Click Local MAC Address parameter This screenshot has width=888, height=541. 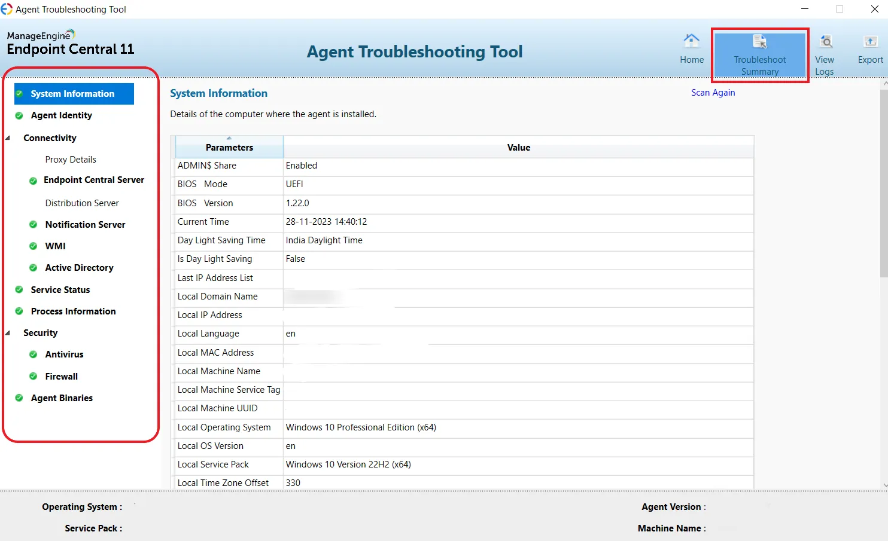(x=229, y=353)
